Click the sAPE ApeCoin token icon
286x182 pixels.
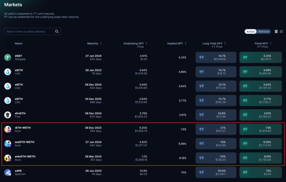[8, 172]
